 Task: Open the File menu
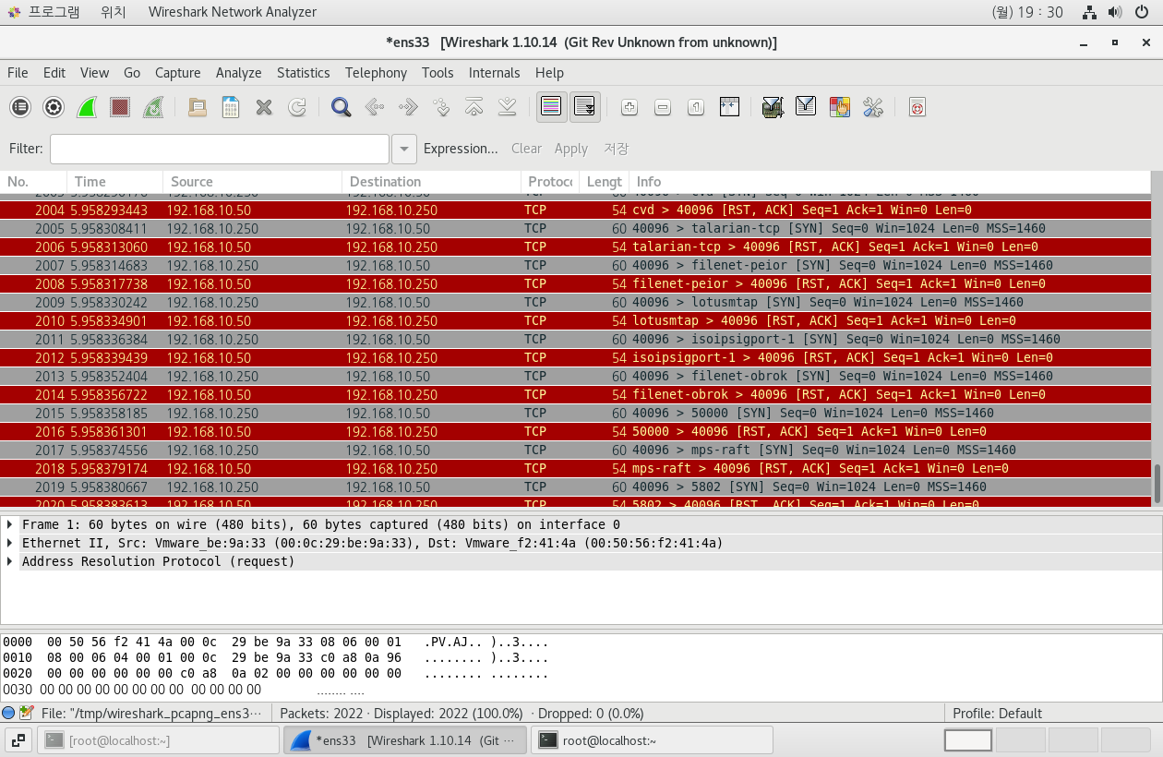click(18, 73)
